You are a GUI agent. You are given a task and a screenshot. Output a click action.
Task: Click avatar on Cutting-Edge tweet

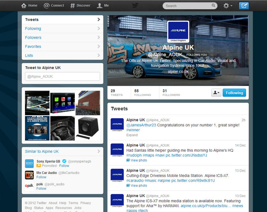point(117,175)
